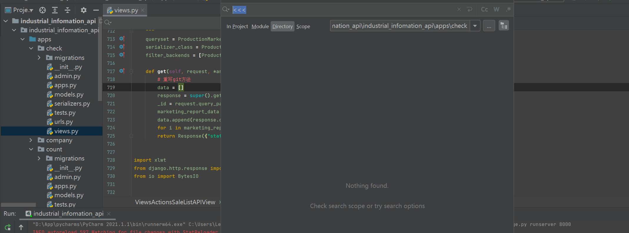
Task: Click the new line icon in search field
Action: point(470,9)
